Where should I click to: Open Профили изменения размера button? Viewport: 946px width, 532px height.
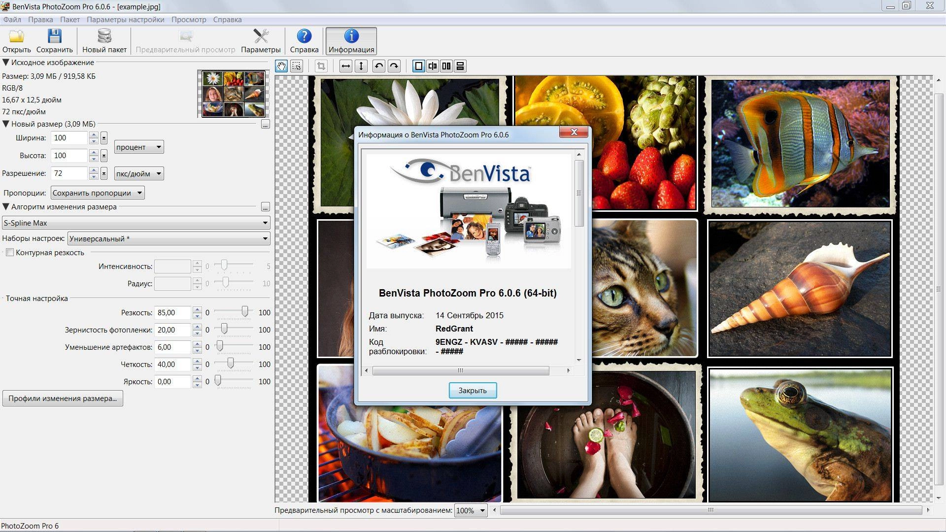tap(63, 399)
